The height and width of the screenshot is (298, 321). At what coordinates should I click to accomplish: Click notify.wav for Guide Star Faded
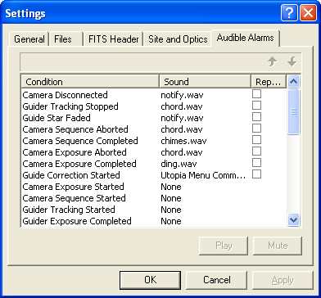(x=182, y=118)
